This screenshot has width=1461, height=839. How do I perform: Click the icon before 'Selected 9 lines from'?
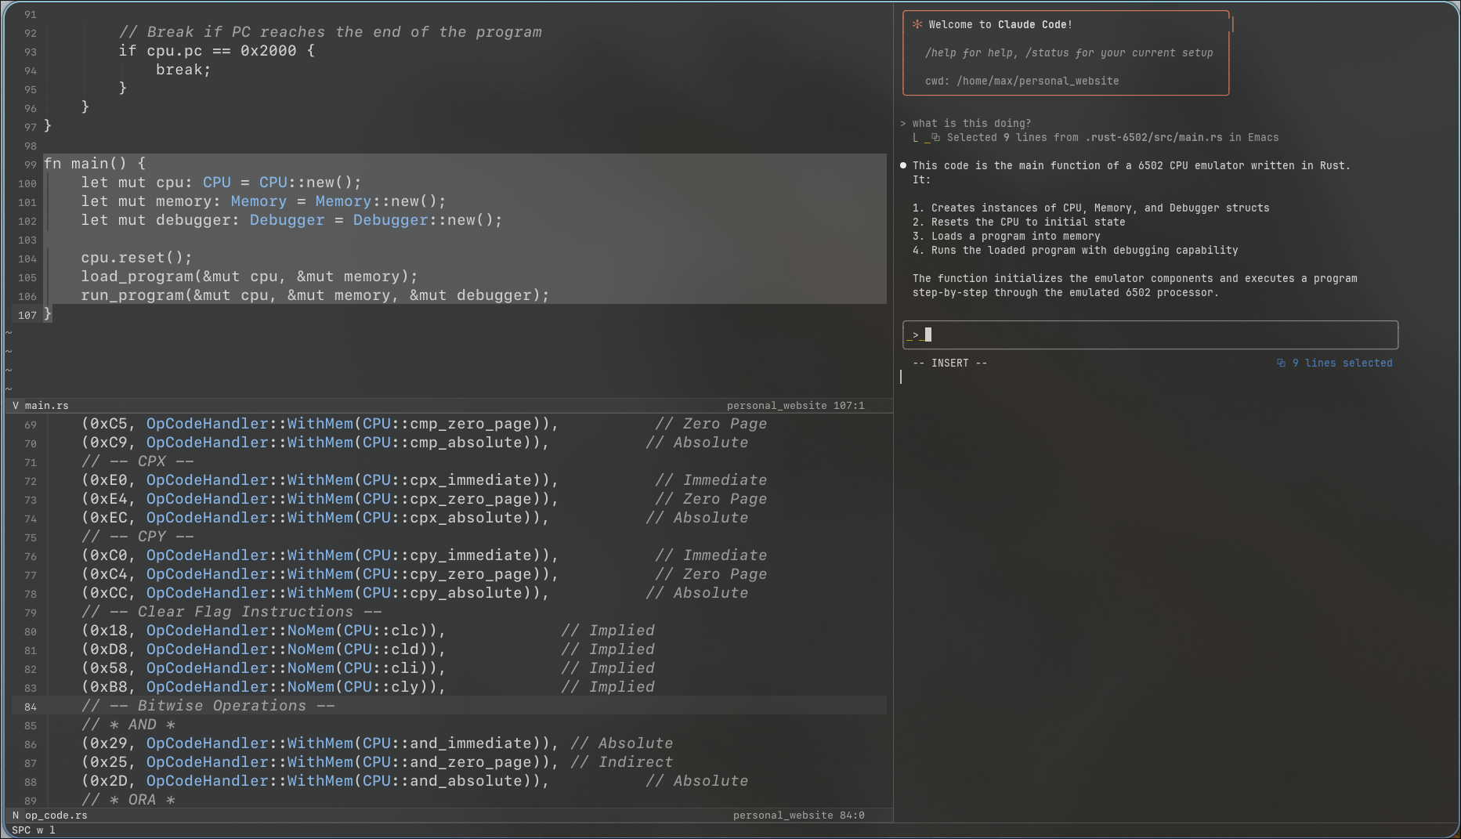(x=935, y=137)
